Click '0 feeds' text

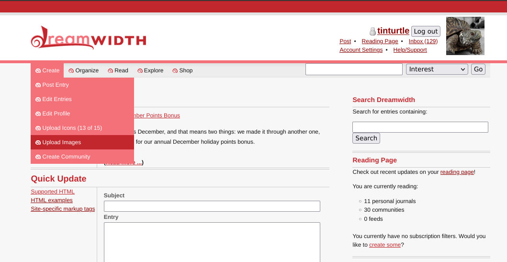coord(373,219)
